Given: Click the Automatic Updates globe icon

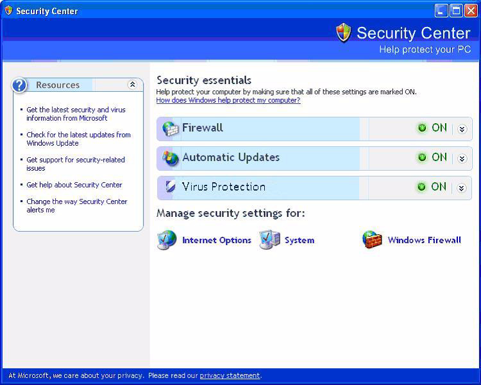Looking at the screenshot, I should point(170,158).
